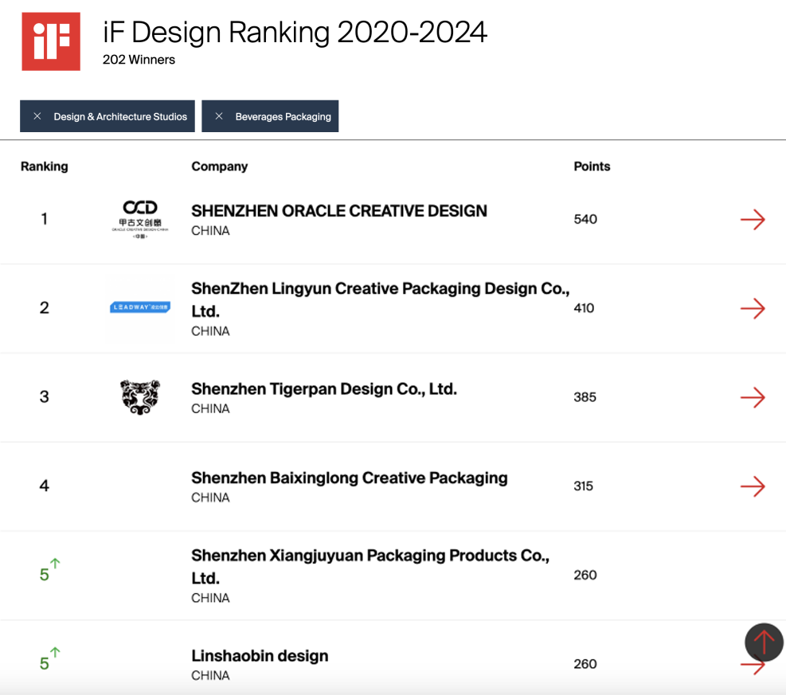The height and width of the screenshot is (695, 786).
Task: Select the Beverages Packaging filter chip
Action: (x=270, y=116)
